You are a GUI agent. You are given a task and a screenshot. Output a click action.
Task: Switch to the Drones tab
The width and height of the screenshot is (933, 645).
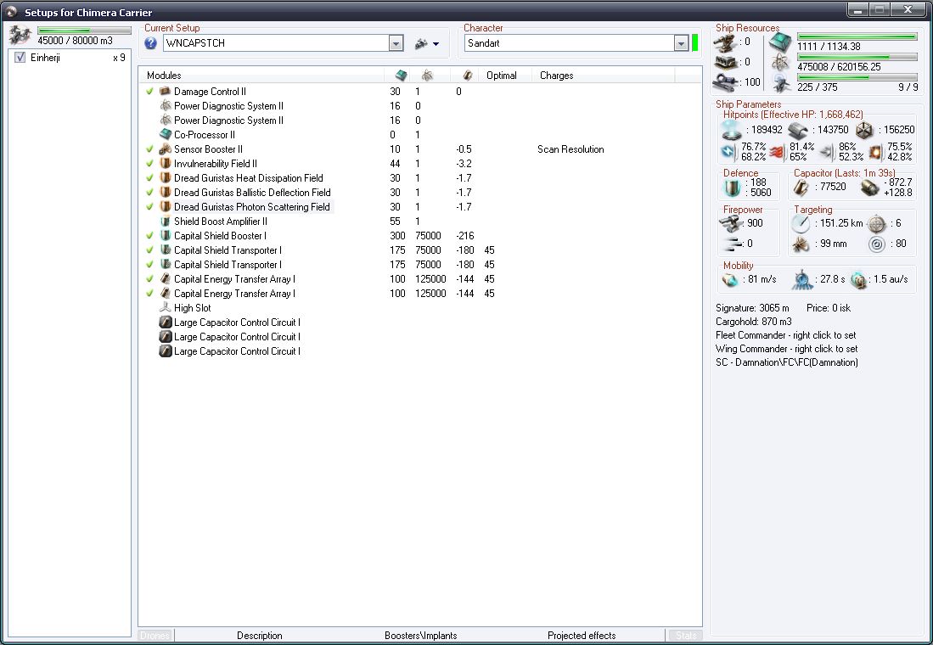(155, 636)
